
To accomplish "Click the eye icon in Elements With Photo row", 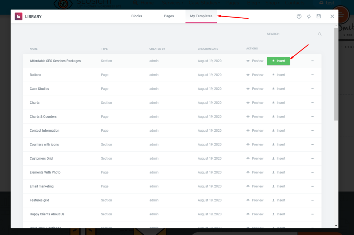I will point(248,172).
